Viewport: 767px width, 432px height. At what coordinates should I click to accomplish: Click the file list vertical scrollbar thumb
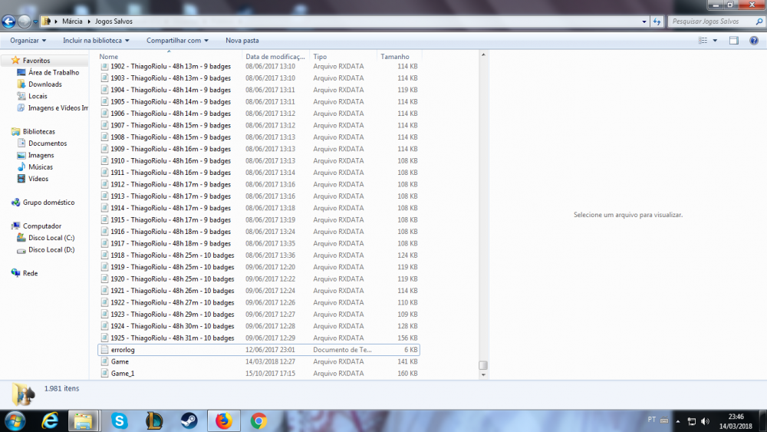tap(482, 365)
